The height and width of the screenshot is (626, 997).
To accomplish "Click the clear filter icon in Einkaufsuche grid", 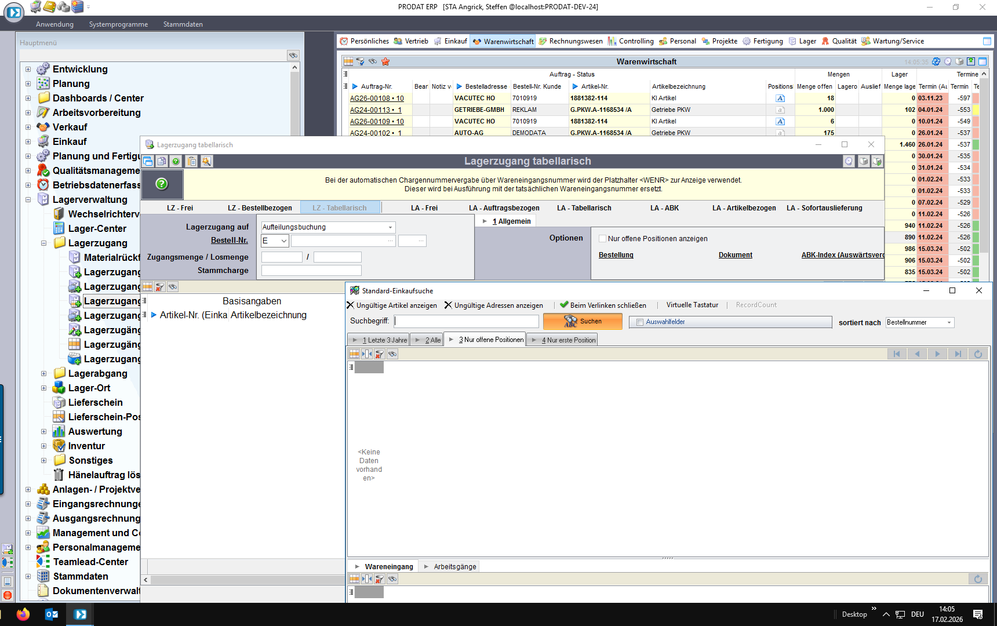I will coord(380,354).
